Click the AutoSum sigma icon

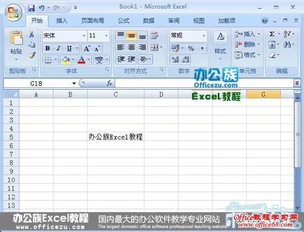272,34
